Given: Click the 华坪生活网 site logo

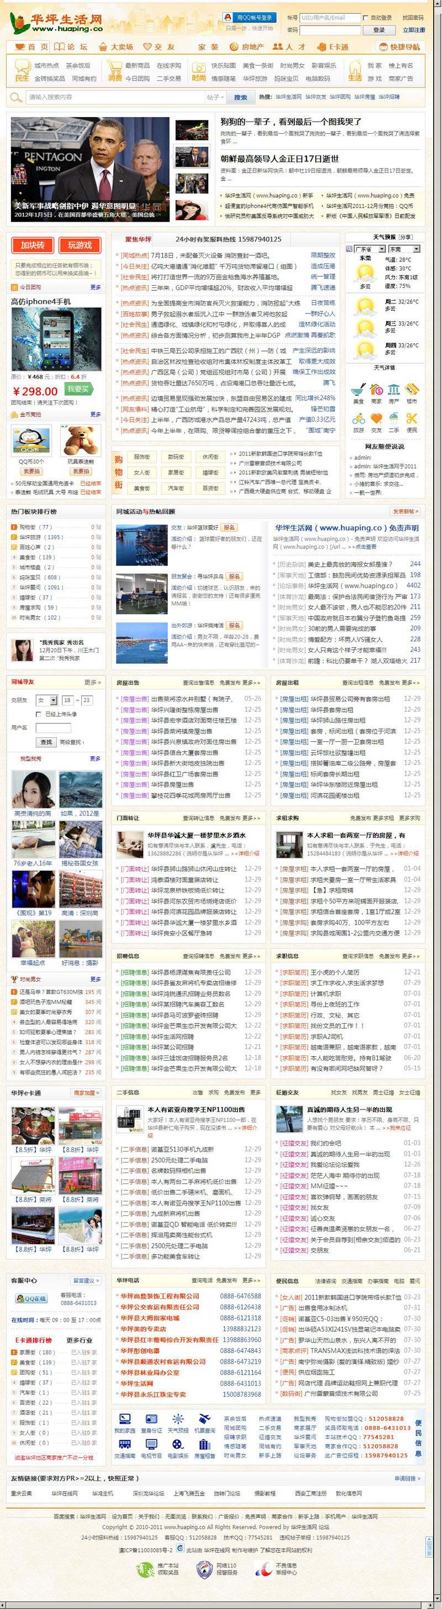Looking at the screenshot, I should point(58,23).
